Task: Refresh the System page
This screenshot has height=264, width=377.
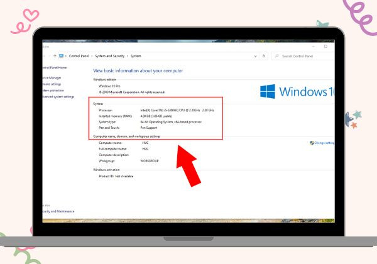Action: tap(264, 56)
